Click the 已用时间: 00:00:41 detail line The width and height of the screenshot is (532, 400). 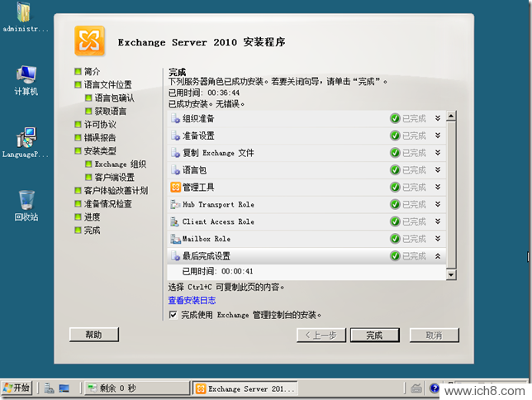pos(217,271)
